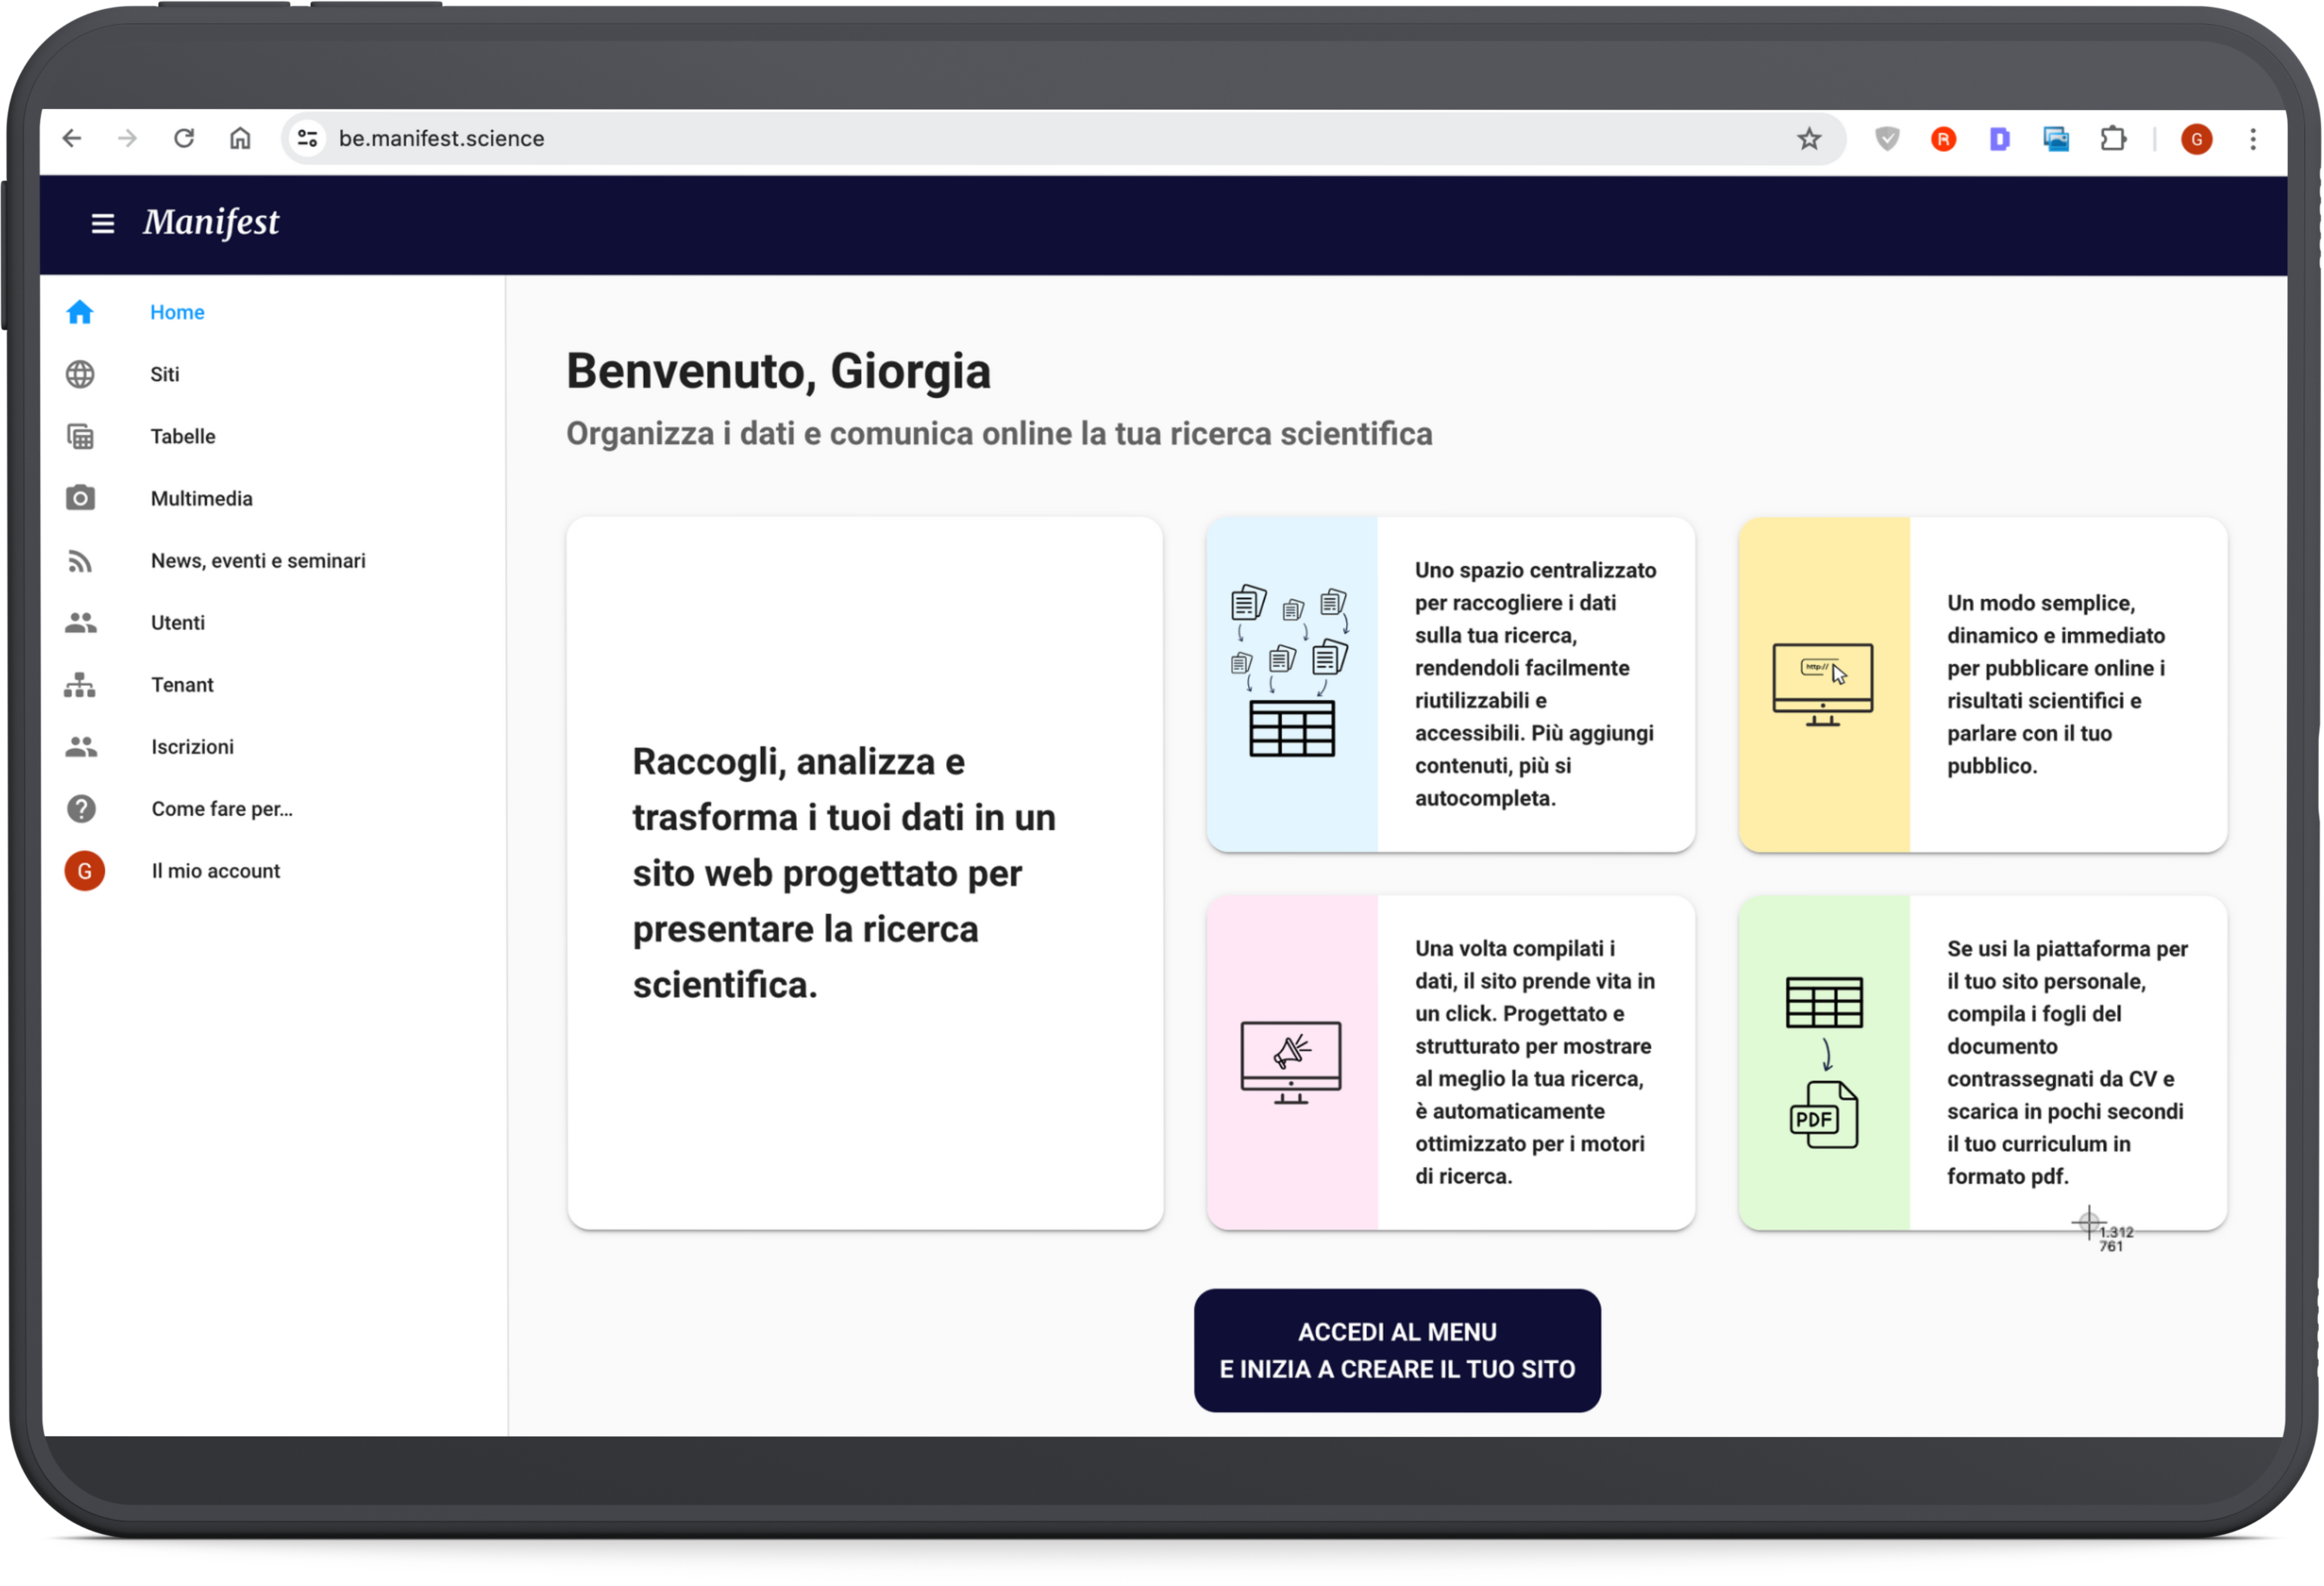The image size is (2324, 1586).
Task: Click the Tabelle table icon
Action: pos(80,436)
